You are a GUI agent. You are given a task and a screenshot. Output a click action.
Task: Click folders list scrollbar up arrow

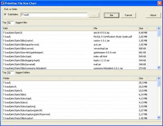point(159,78)
